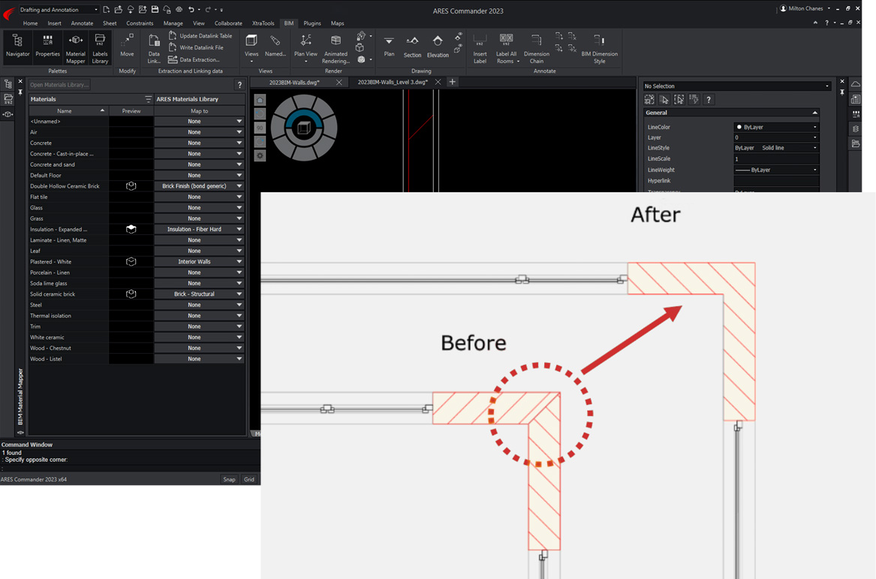Click the Open Materials Library search field

click(x=60, y=85)
